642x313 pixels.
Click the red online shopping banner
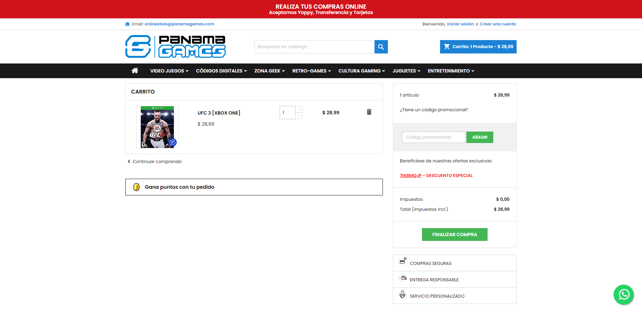[321, 9]
